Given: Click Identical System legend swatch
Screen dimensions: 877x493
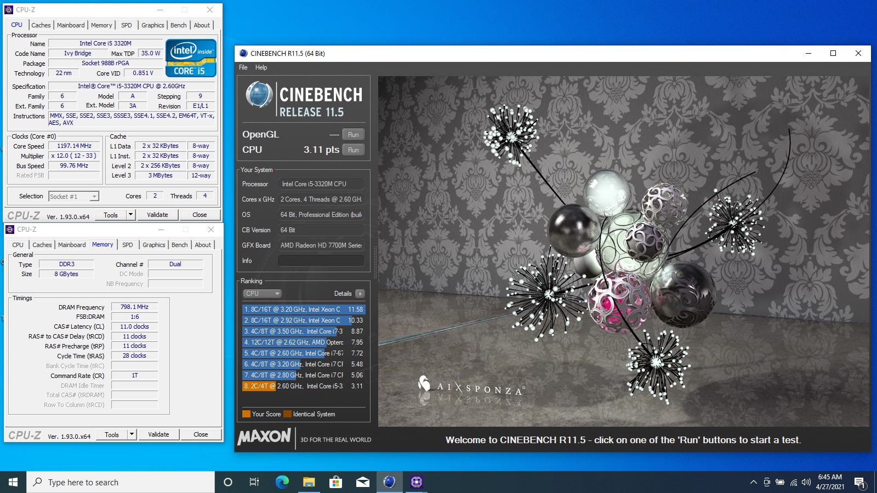Looking at the screenshot, I should (x=287, y=414).
